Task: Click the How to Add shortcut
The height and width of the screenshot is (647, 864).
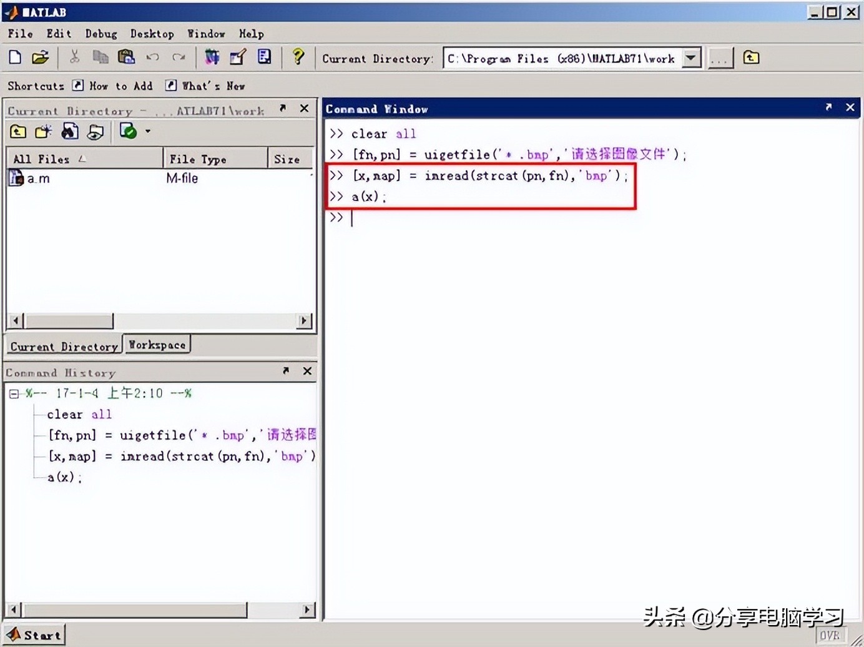Action: coord(112,86)
